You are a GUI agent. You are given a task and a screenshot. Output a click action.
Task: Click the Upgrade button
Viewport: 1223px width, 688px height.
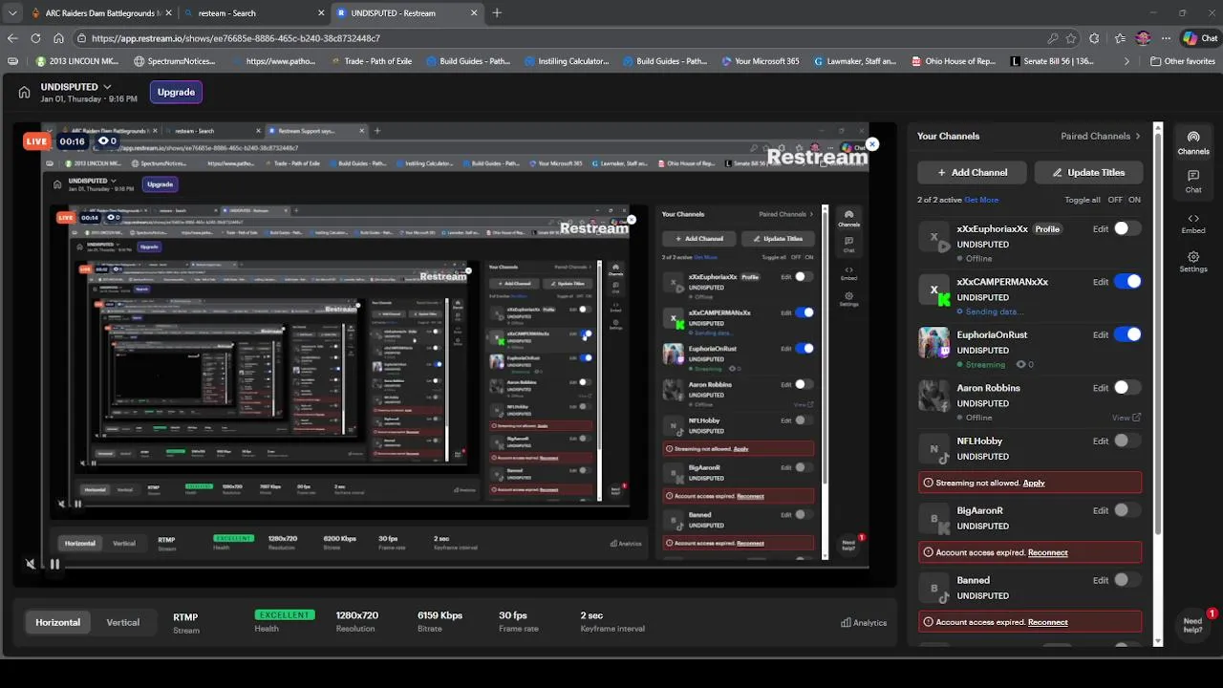coord(176,92)
